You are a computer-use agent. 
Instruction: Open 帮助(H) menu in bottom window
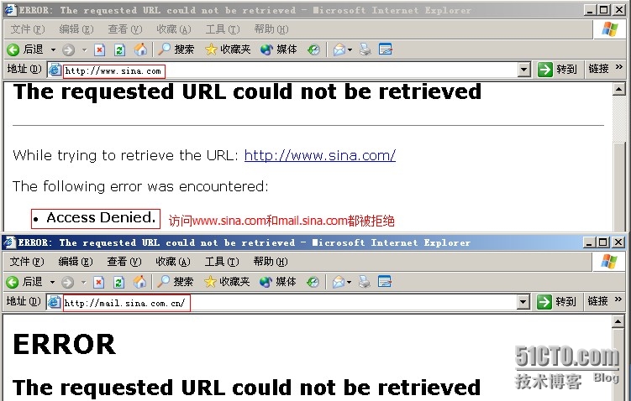271,262
